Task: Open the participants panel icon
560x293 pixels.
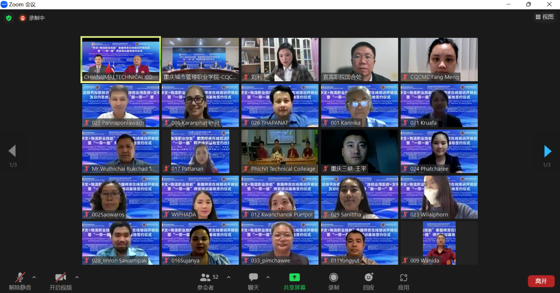Action: pos(205,278)
